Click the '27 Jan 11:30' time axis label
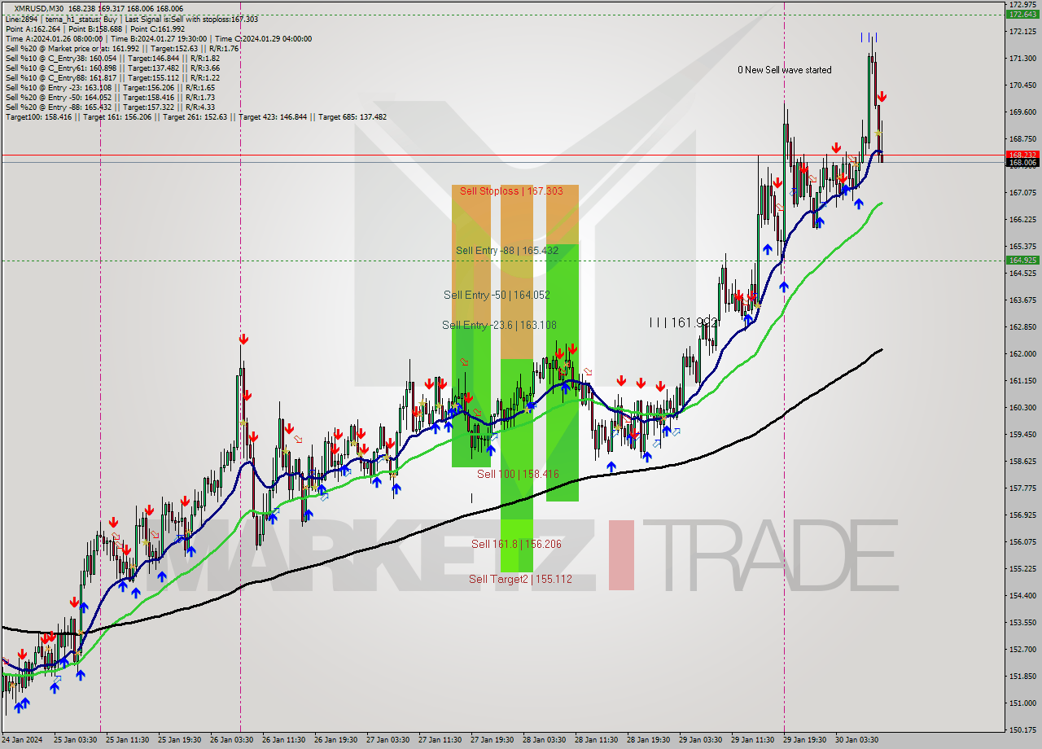This screenshot has width=1042, height=749. (x=440, y=740)
